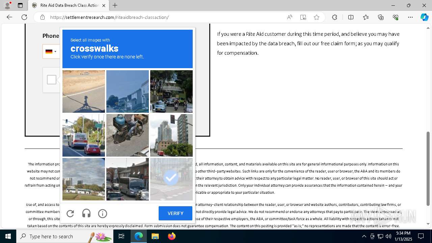432x243 pixels.
Task: Click the page vertical scrollbar thumb
Action: (428, 168)
